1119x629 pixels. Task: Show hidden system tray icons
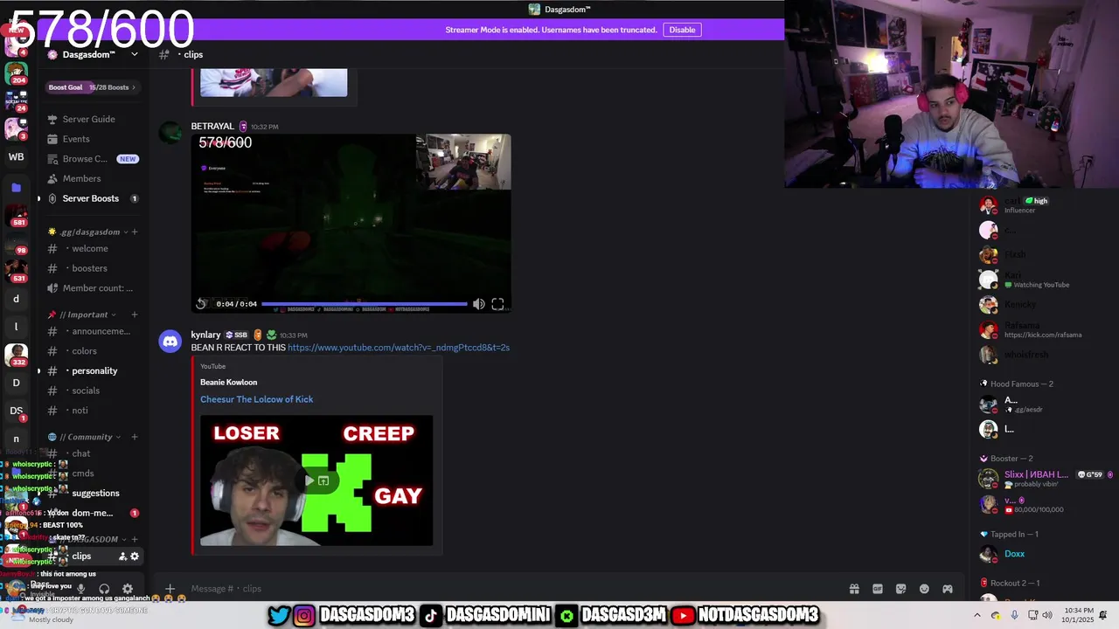tap(977, 615)
